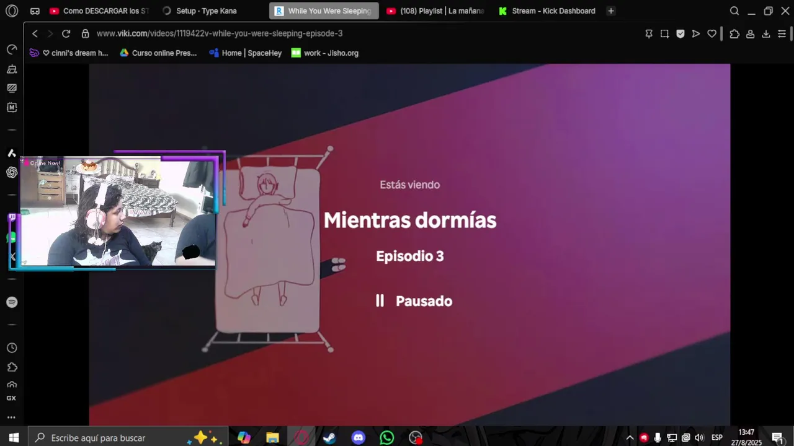Switch to the (108) Playlist La mañana tab
This screenshot has height=446, width=794.
coord(436,11)
